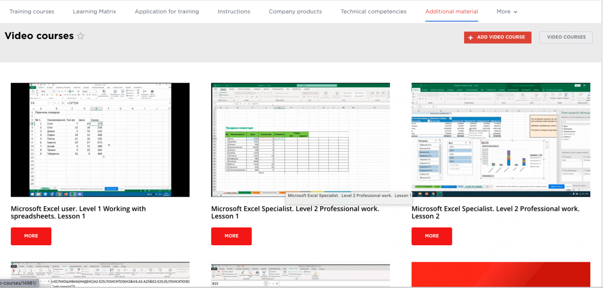Switch to the Learning Matrix tab
The height and width of the screenshot is (288, 603).
94,11
